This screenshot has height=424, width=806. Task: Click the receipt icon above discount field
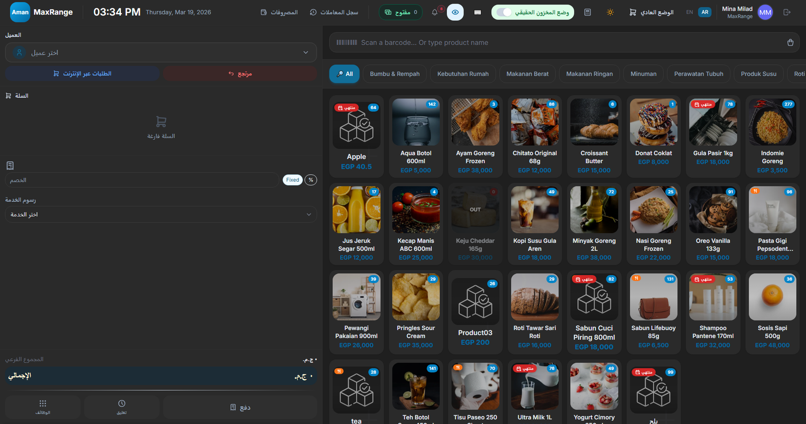pos(10,165)
